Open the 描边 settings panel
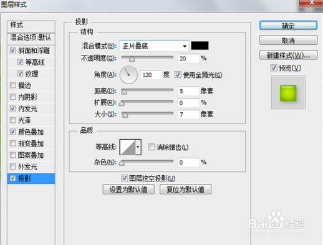323x245 pixels. [24, 85]
